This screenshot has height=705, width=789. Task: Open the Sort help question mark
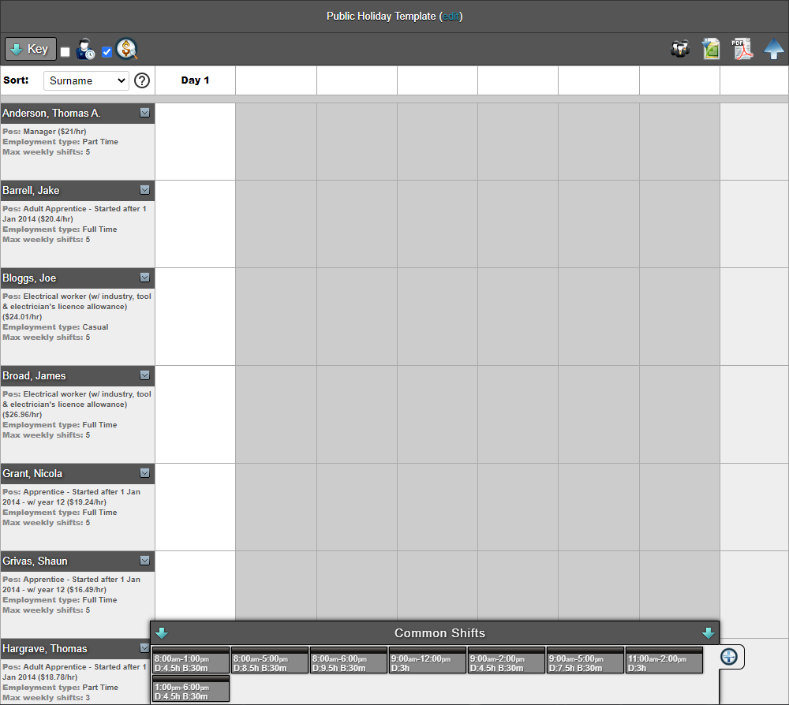[x=142, y=80]
